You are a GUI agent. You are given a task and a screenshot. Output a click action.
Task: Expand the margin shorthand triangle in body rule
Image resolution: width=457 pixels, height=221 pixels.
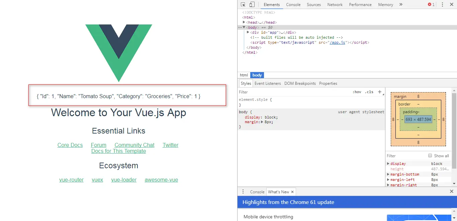262,122
